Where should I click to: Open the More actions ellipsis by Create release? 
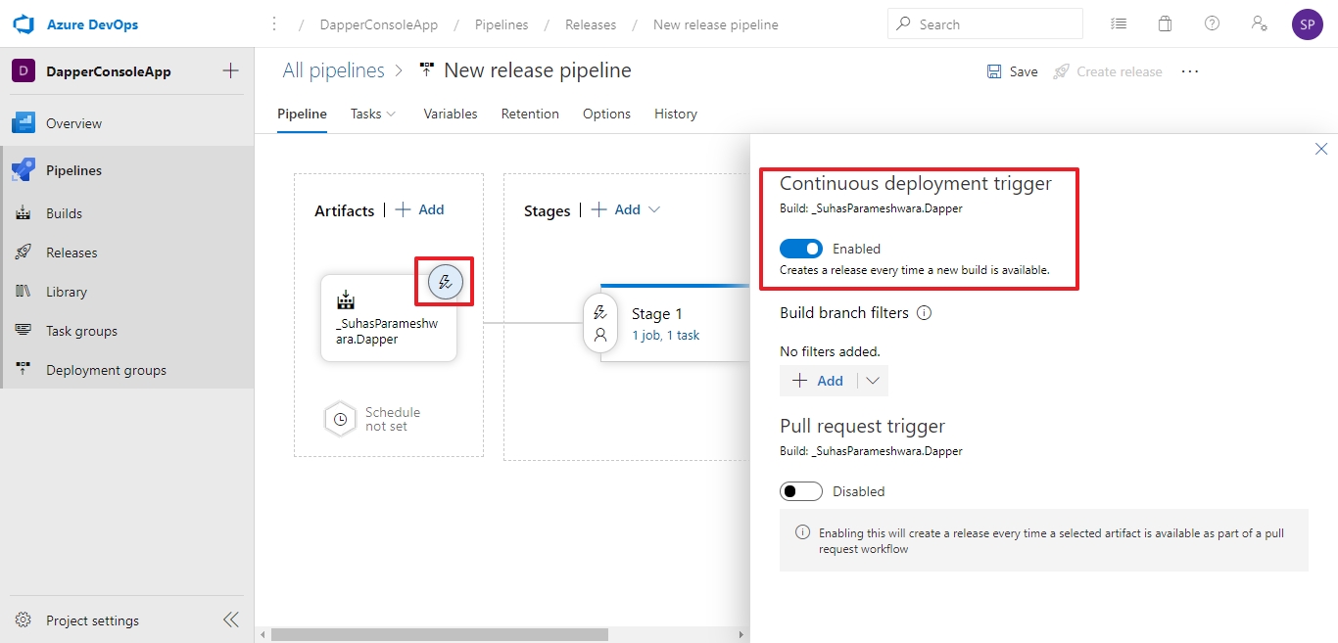(x=1190, y=71)
